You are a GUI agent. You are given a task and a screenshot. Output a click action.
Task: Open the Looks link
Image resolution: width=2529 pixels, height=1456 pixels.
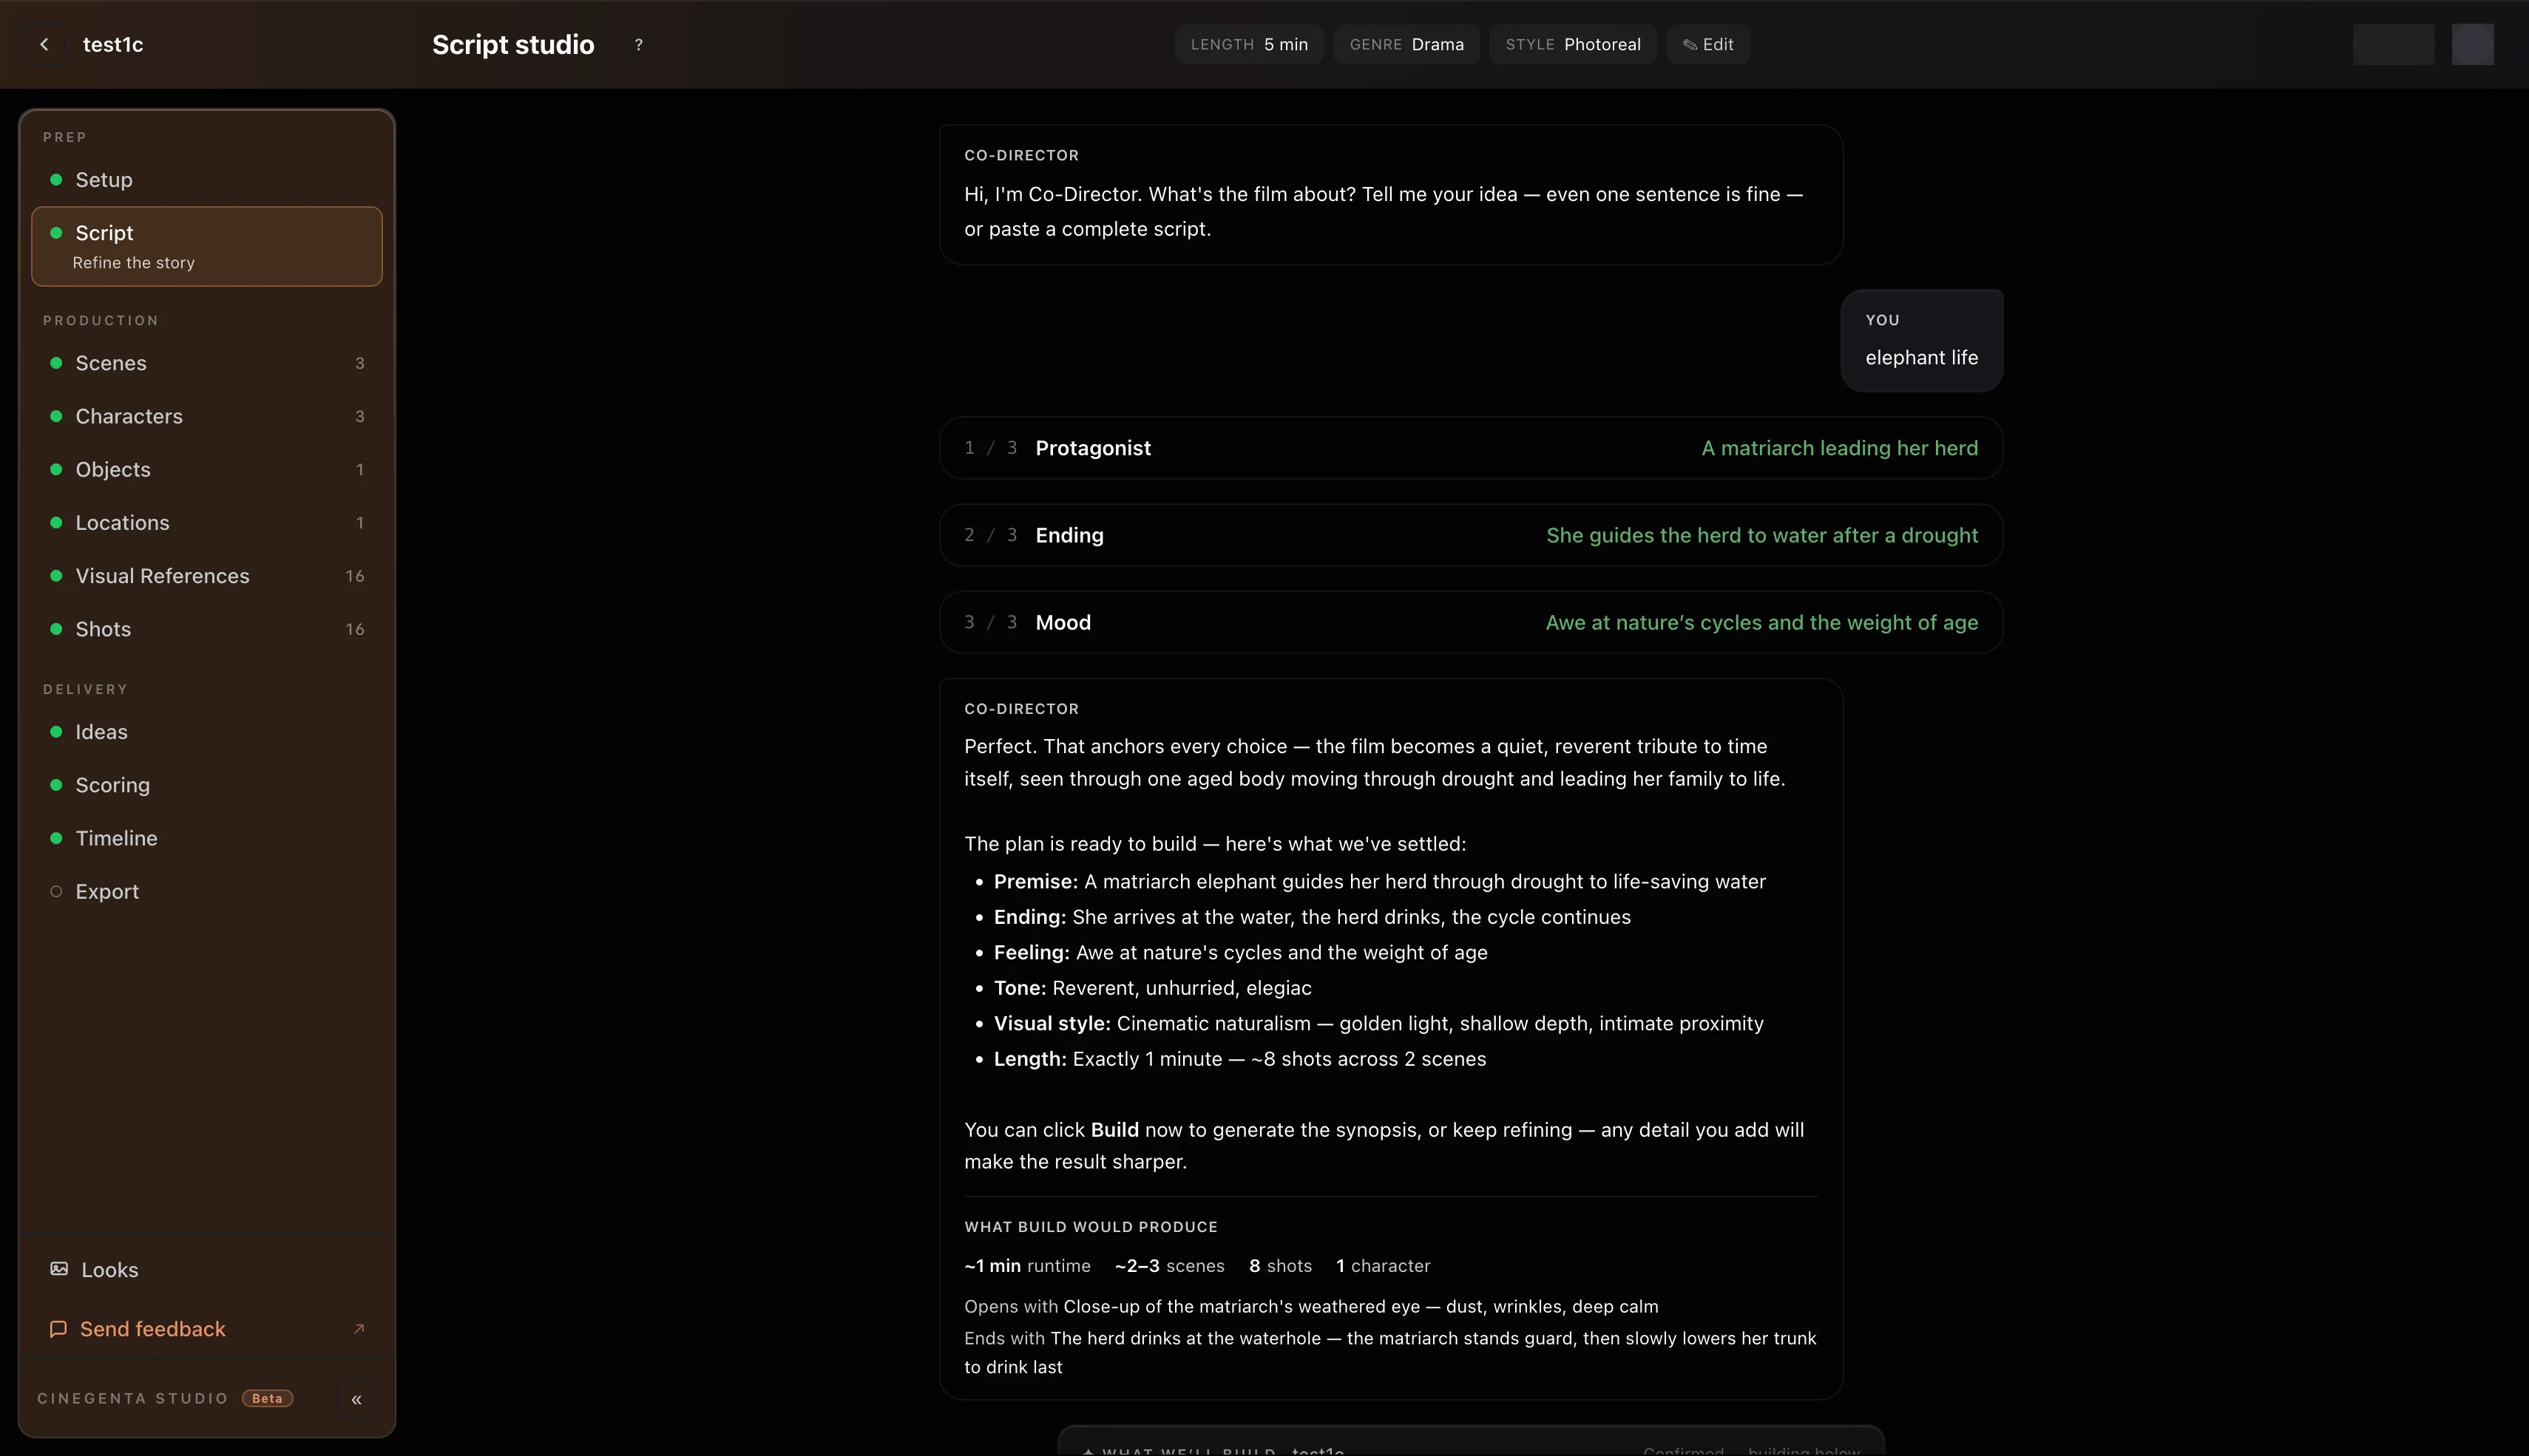pos(207,1269)
